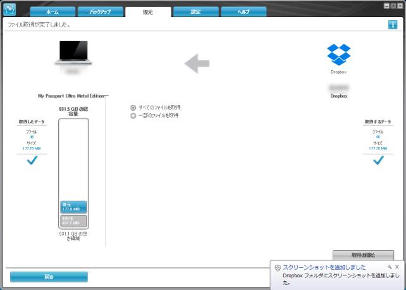The width and height of the screenshot is (406, 290).
Task: Click the bold Dropbox account label
Action: coord(339,96)
